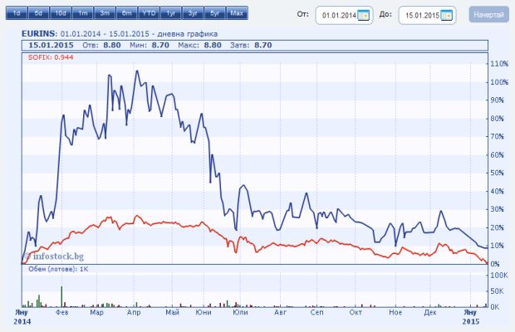Viewport: 515px width, 332px height.
Task: Click the 15.01.2015 date in info bar
Action: (x=51, y=46)
